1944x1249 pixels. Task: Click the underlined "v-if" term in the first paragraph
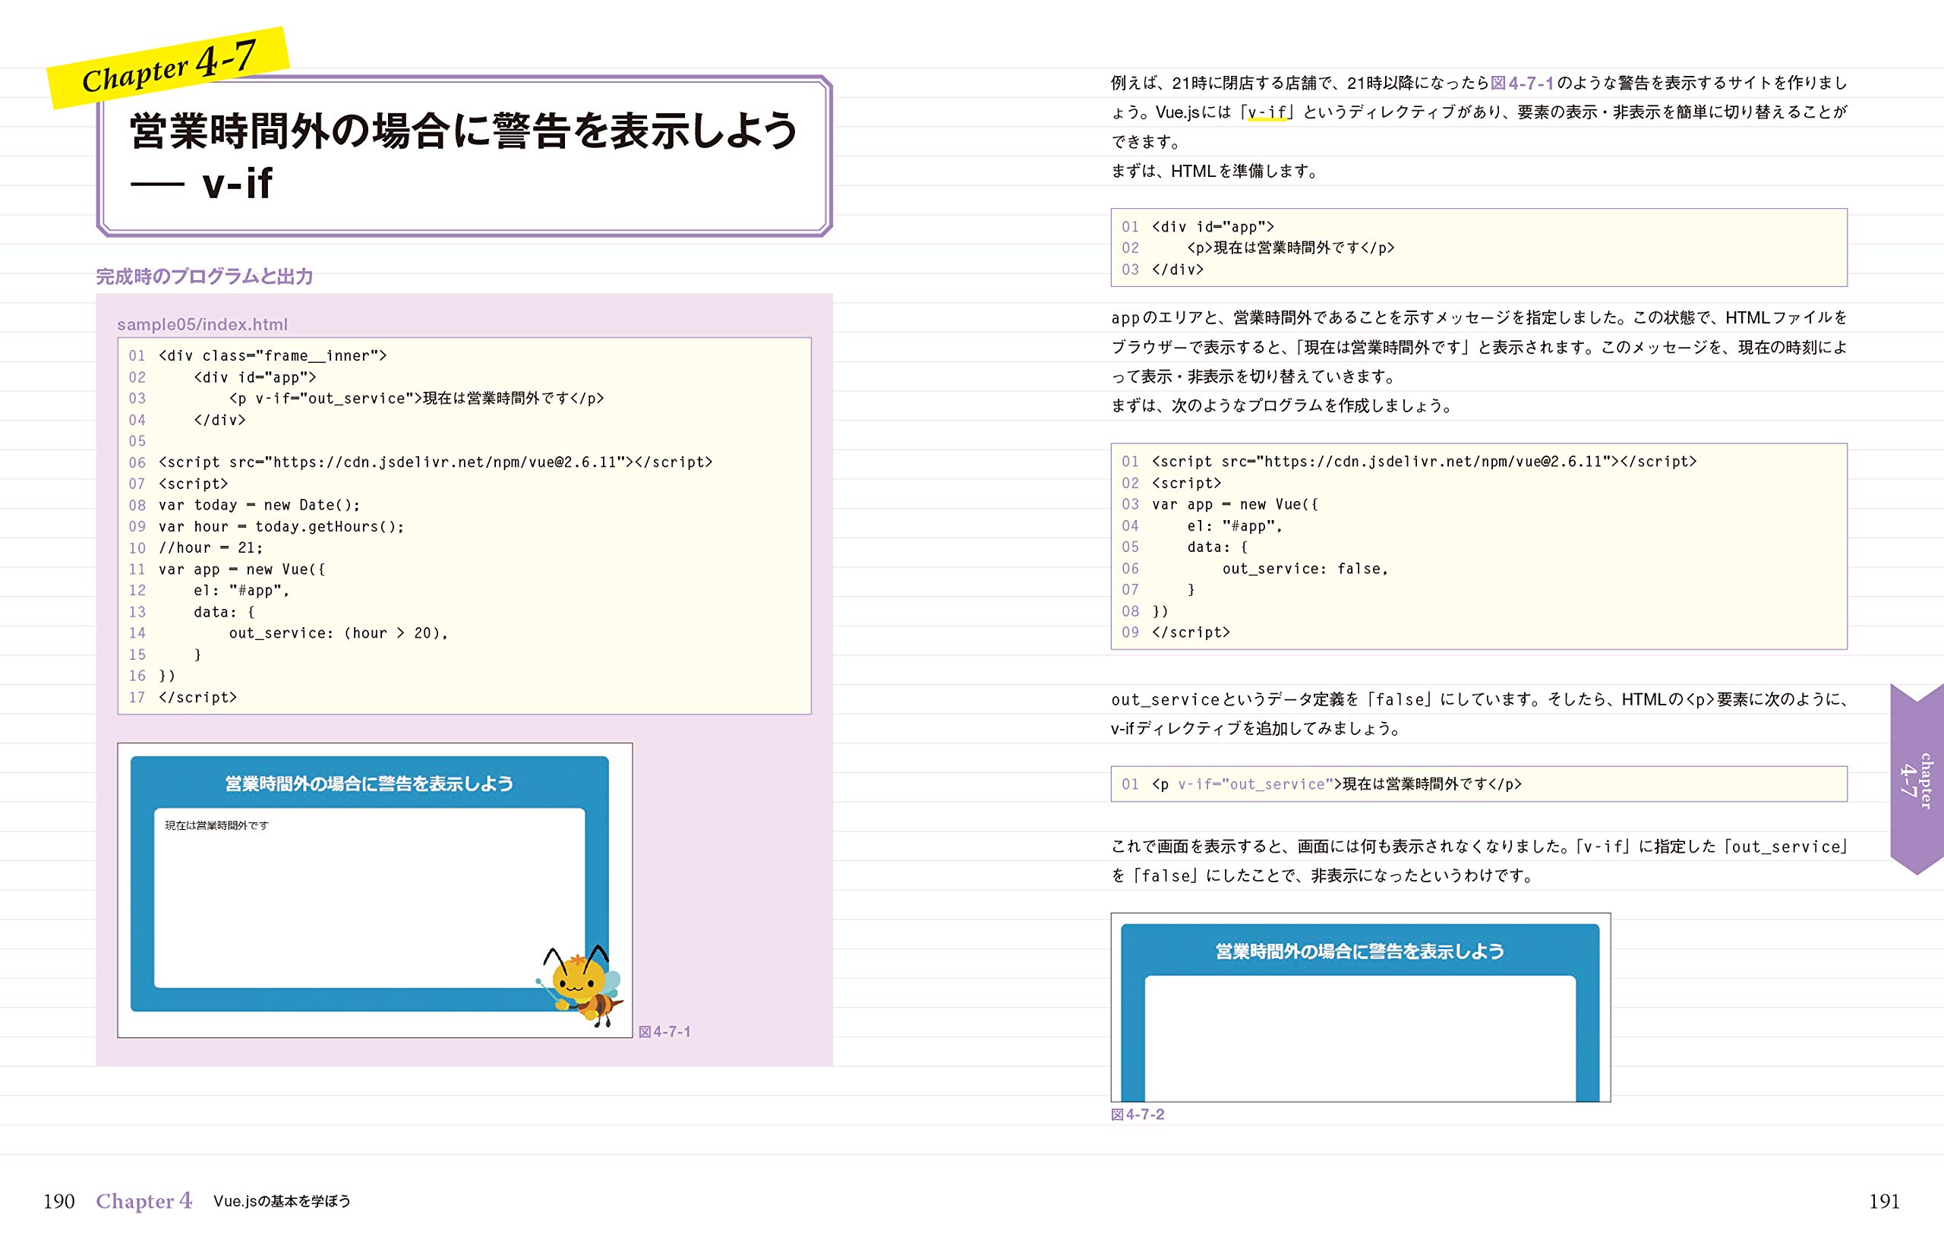1267,112
